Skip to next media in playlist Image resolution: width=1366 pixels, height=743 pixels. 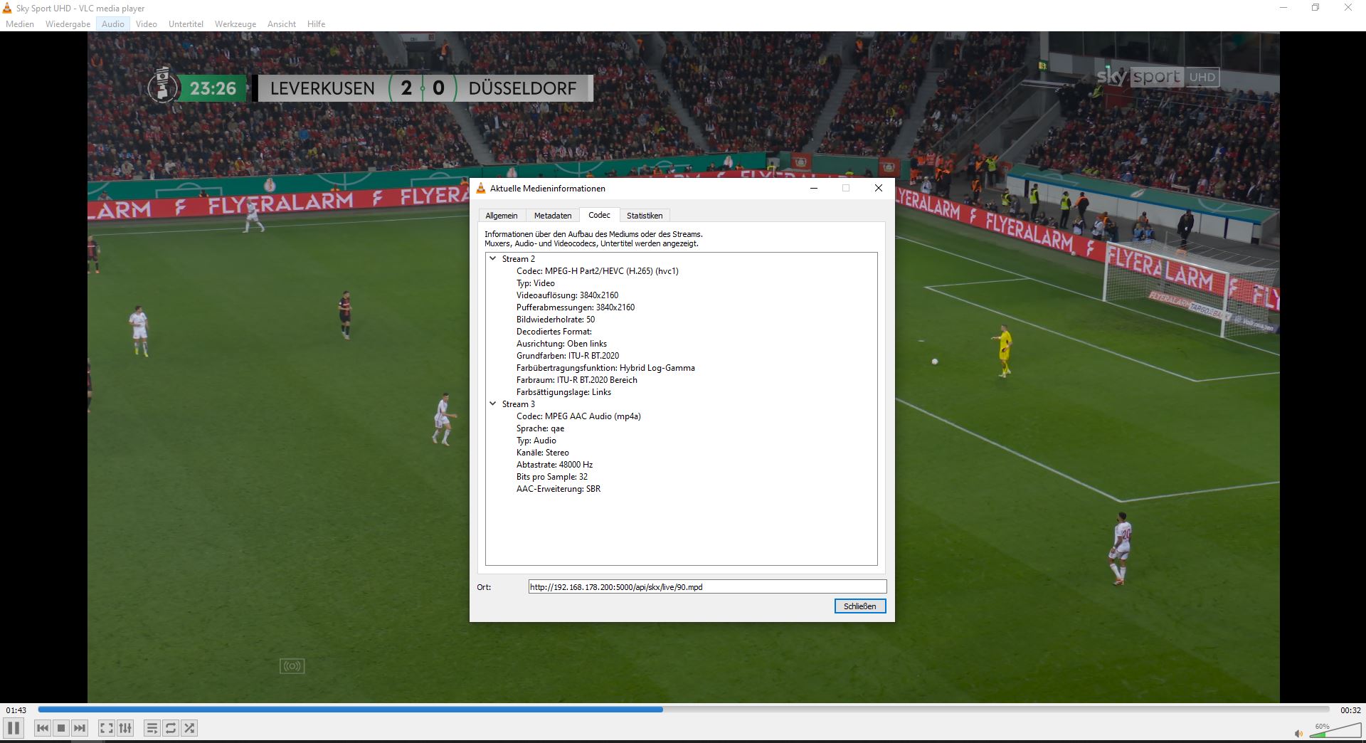(80, 728)
